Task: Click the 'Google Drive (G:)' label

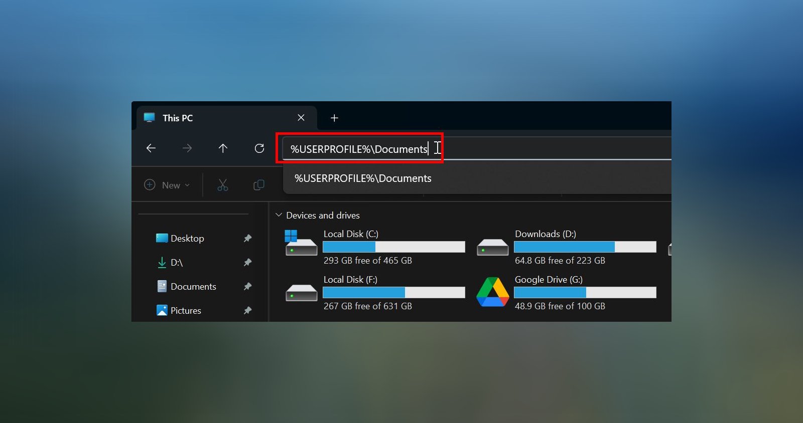Action: (549, 280)
